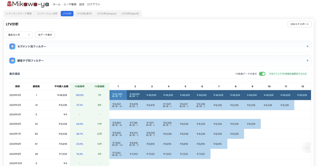The height and width of the screenshot is (166, 318).
Task: Go to the トラッキングコード管理 tab
Action: click(19, 14)
